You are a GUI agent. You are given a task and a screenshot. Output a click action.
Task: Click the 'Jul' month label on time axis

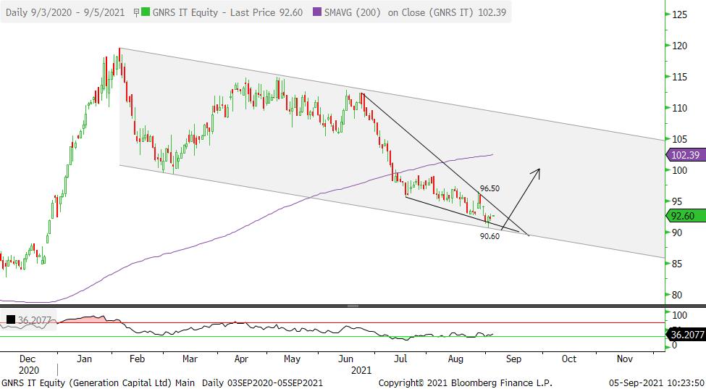pyautogui.click(x=400, y=359)
